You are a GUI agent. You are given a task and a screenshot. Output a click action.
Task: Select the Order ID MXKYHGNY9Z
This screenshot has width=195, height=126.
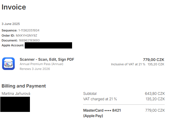pyautogui.click(x=26, y=35)
